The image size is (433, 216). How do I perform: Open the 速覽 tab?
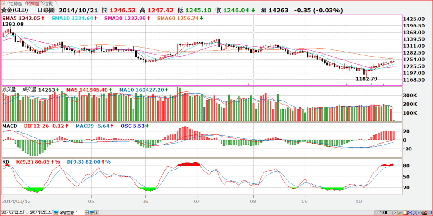tap(49, 3)
